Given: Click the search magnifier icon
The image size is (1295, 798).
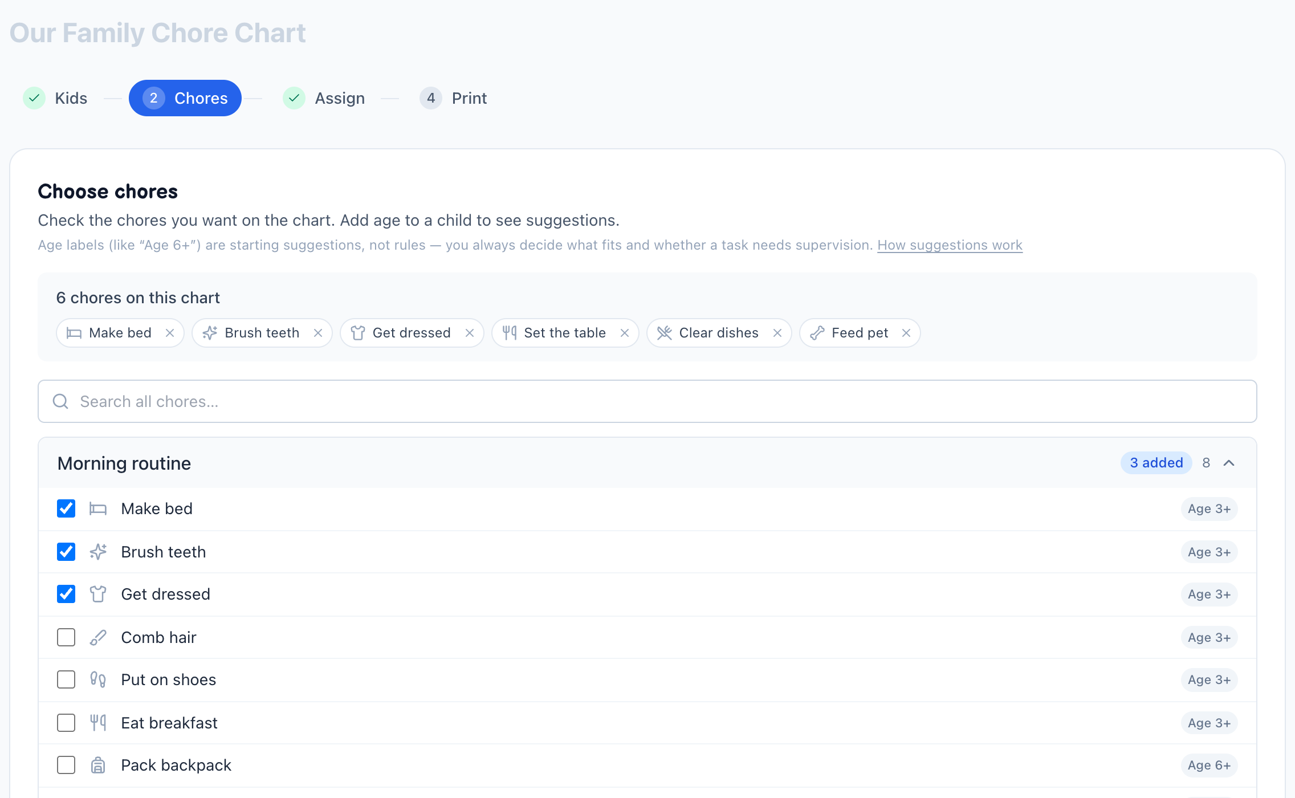Looking at the screenshot, I should (60, 401).
